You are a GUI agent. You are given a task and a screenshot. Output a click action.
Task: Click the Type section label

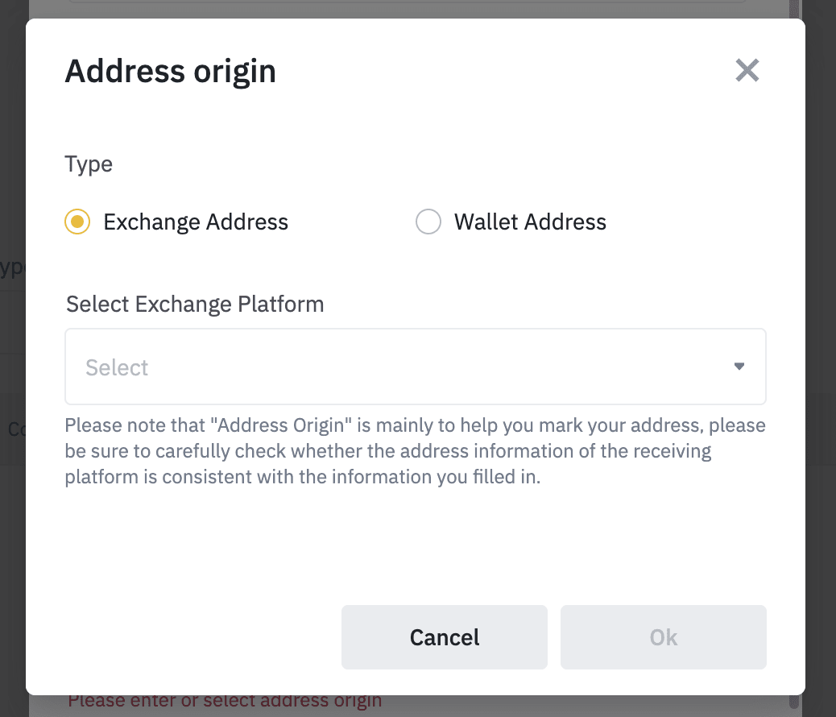(89, 164)
